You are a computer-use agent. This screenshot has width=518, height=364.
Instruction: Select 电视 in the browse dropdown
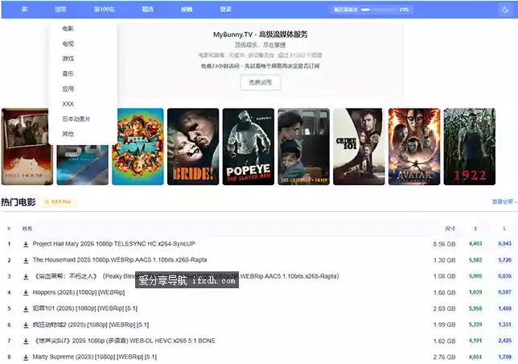click(x=68, y=43)
